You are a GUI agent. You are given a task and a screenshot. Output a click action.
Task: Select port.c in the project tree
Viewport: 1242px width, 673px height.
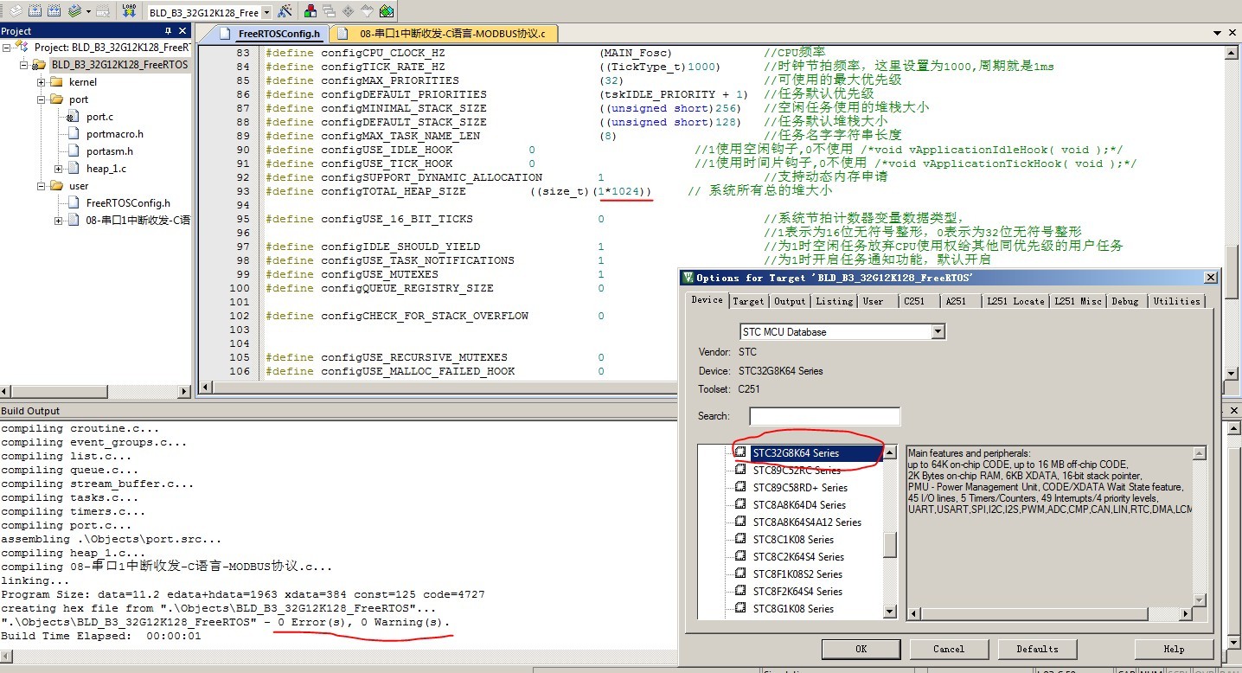click(99, 116)
